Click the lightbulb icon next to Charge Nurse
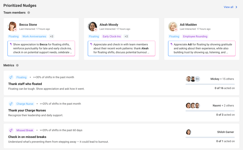Screen dimensions: 243x150 (11, 104)
